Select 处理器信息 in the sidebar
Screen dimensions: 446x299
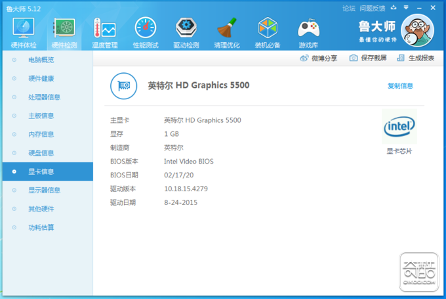[x=48, y=97]
